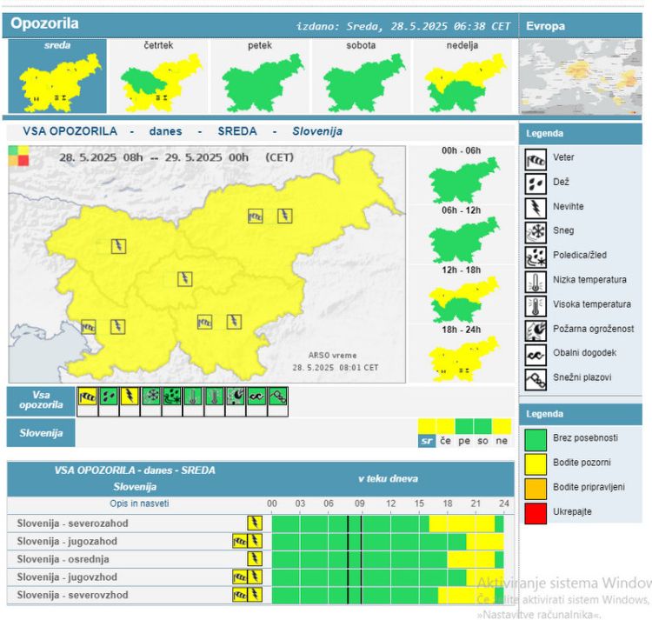Click the Slovenija region button
652x620 pixels.
click(41, 433)
